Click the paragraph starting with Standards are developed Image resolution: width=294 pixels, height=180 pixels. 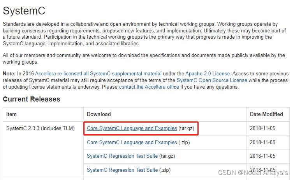140,34
